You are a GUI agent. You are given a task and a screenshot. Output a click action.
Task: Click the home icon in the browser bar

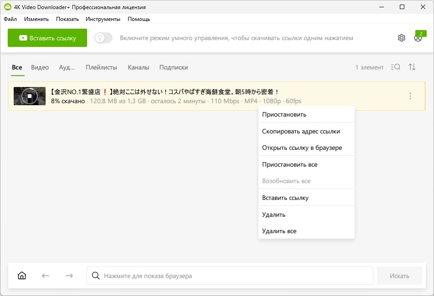tap(22, 276)
